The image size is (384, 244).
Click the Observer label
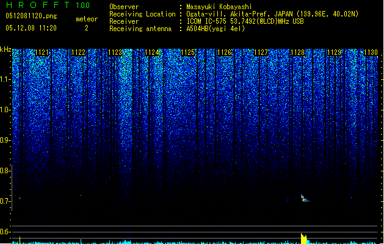124,7
